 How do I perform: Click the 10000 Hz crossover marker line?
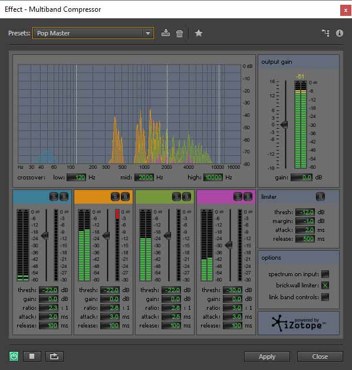pos(219,114)
